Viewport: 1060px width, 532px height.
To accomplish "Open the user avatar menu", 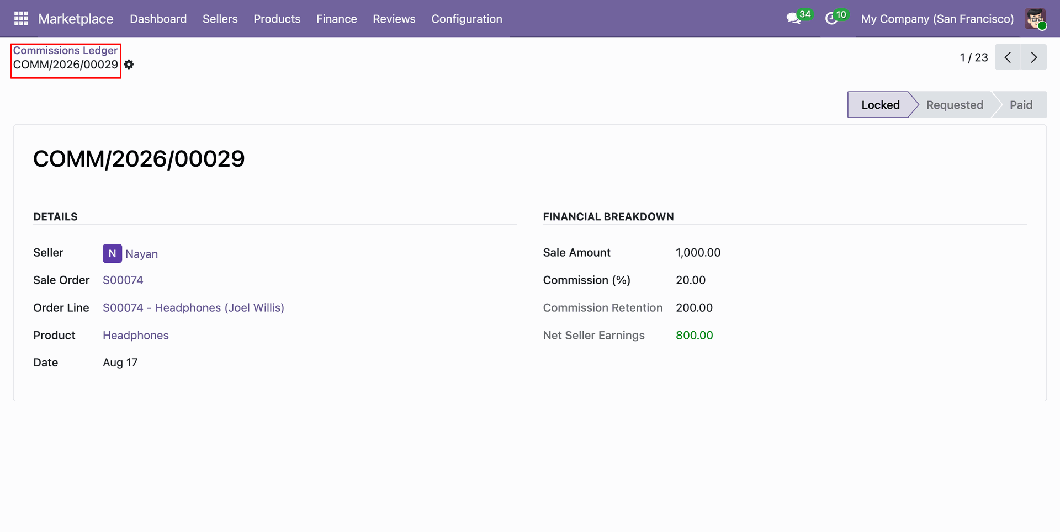I will (x=1035, y=19).
